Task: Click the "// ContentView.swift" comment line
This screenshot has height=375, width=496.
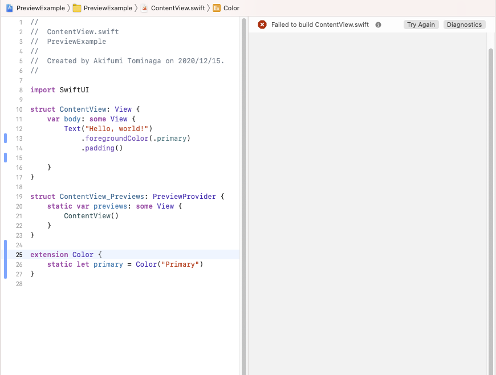Action: (x=75, y=31)
